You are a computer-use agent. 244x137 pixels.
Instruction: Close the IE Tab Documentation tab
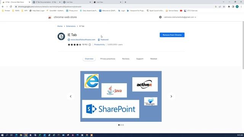pyautogui.click(x=60, y=2)
